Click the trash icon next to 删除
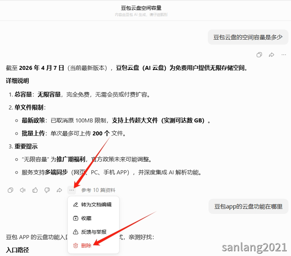This screenshot has width=291, height=256. point(75,245)
